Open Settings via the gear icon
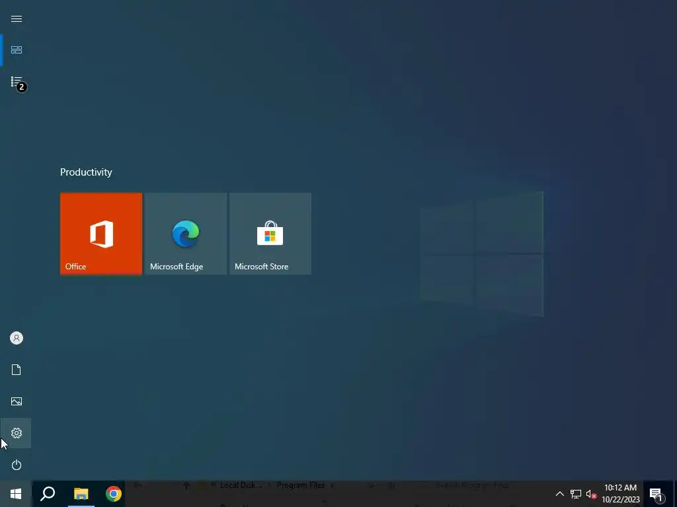The height and width of the screenshot is (507, 677). [17, 433]
